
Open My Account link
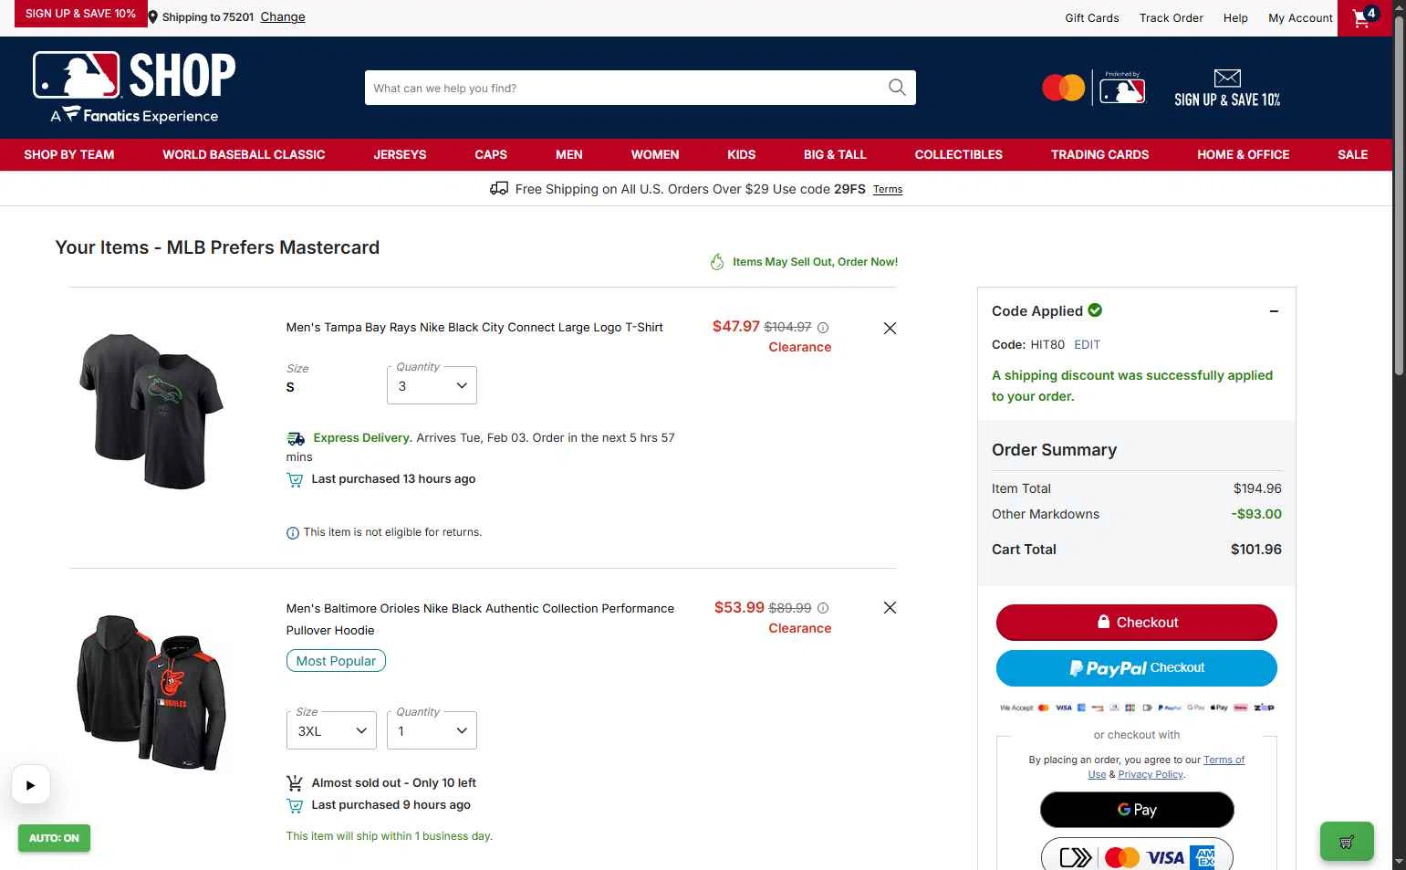[x=1300, y=18]
